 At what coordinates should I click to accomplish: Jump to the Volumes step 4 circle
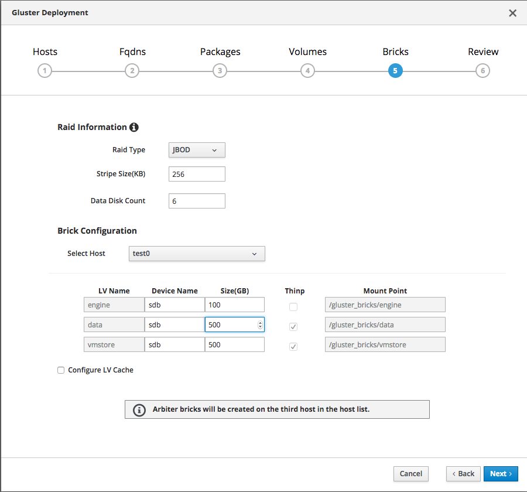point(307,71)
